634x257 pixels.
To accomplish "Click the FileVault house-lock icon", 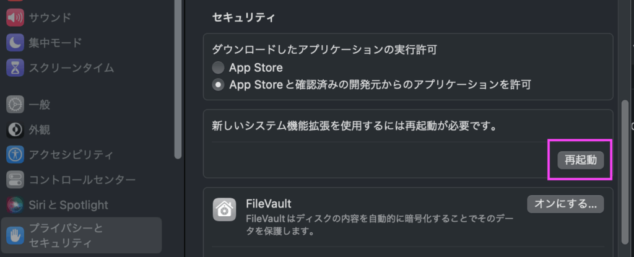I will click(x=224, y=210).
